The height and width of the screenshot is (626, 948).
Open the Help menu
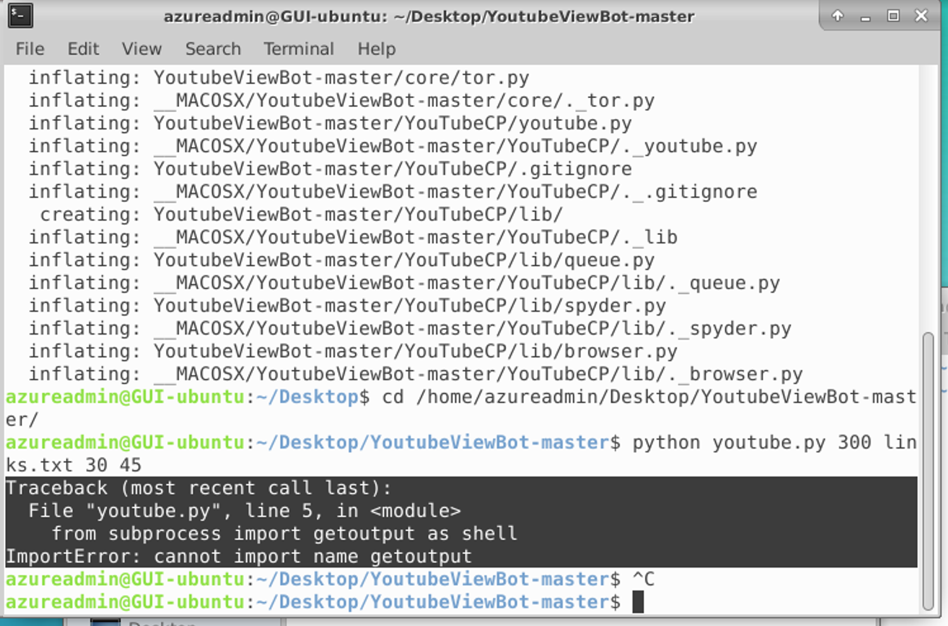click(x=376, y=49)
